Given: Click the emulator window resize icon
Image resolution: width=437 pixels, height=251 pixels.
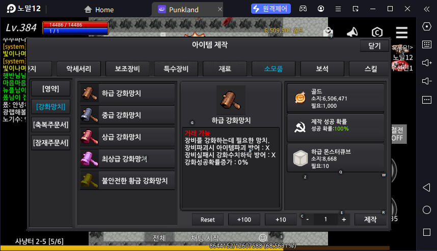Looking at the screenshot, I should tap(356, 9).
